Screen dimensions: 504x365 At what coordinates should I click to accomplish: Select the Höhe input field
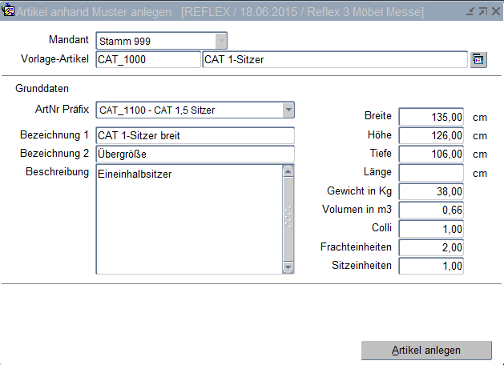pos(431,135)
